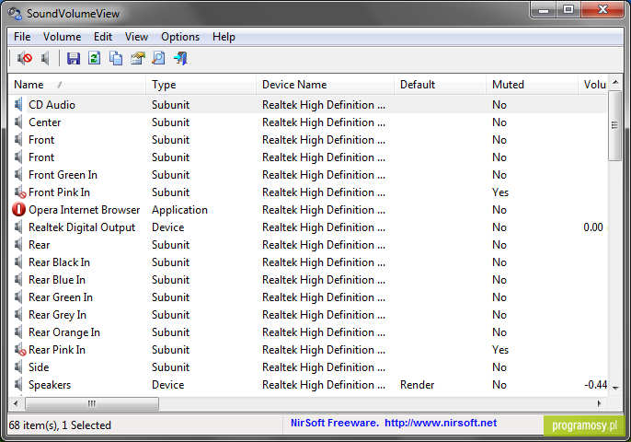The height and width of the screenshot is (442, 631).
Task: Select the Rear Grey In entry
Action: 57,315
